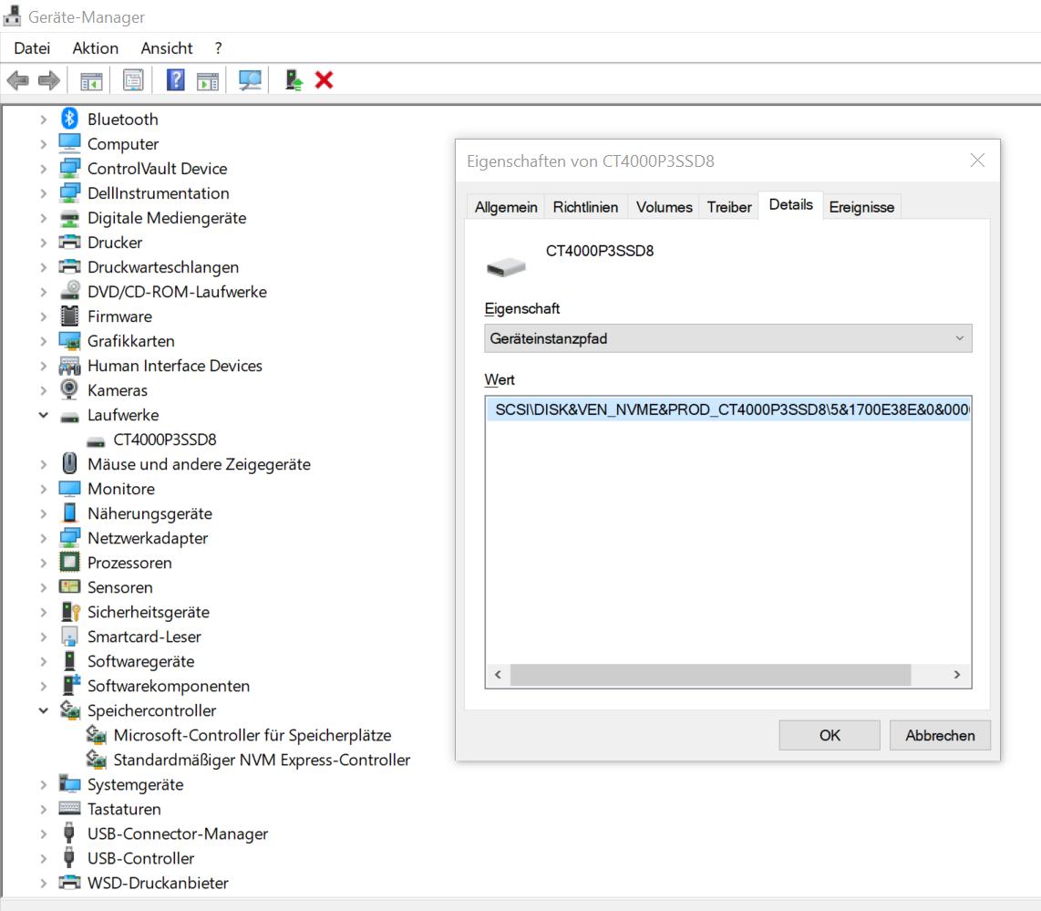The height and width of the screenshot is (911, 1041).
Task: Click the Netzwerkadapter icon
Action: (69, 537)
